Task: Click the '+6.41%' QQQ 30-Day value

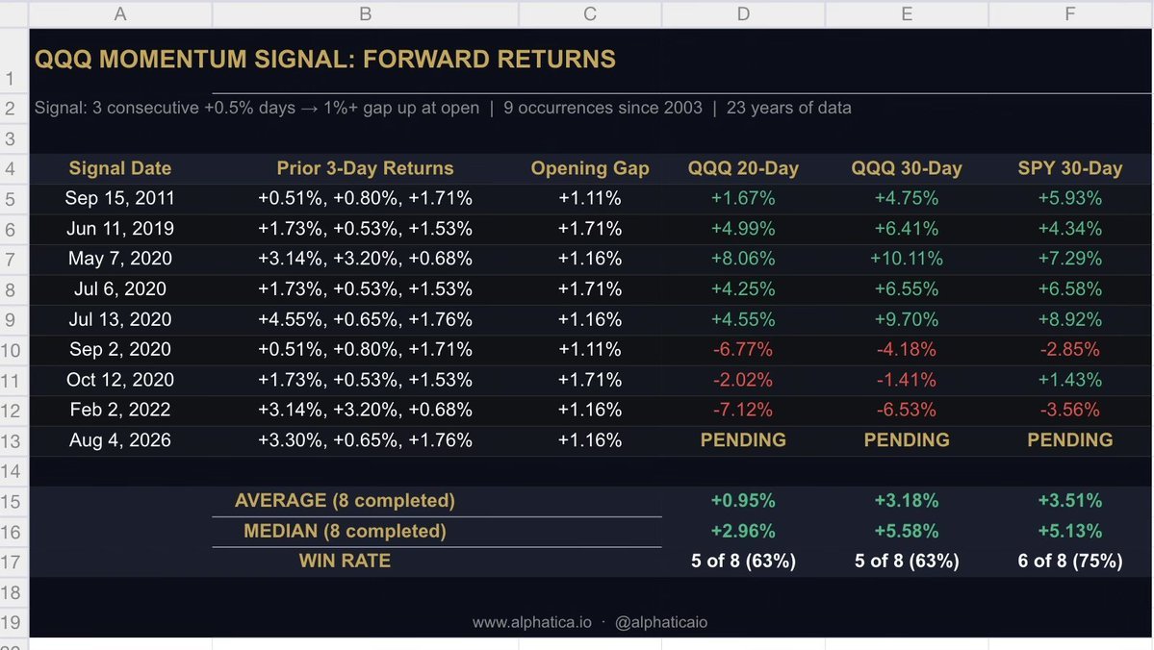Action: coord(907,229)
